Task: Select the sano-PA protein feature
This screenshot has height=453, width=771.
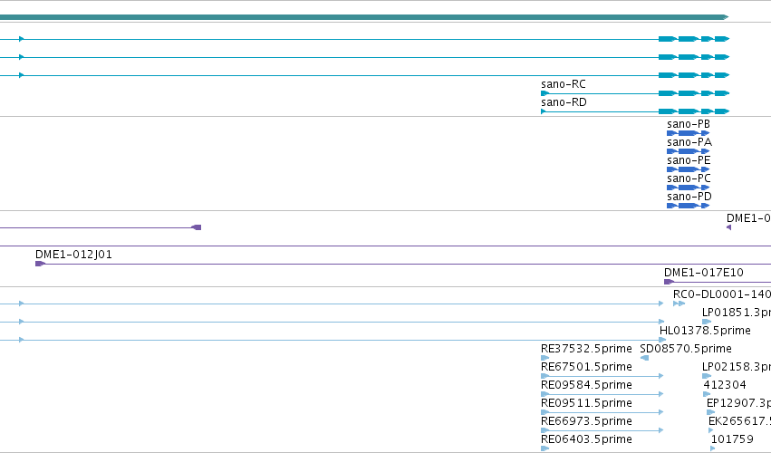Action: click(x=688, y=151)
